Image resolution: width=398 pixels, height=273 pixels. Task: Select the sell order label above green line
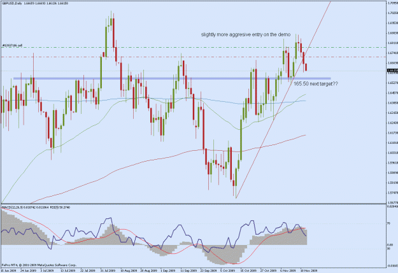(12, 46)
